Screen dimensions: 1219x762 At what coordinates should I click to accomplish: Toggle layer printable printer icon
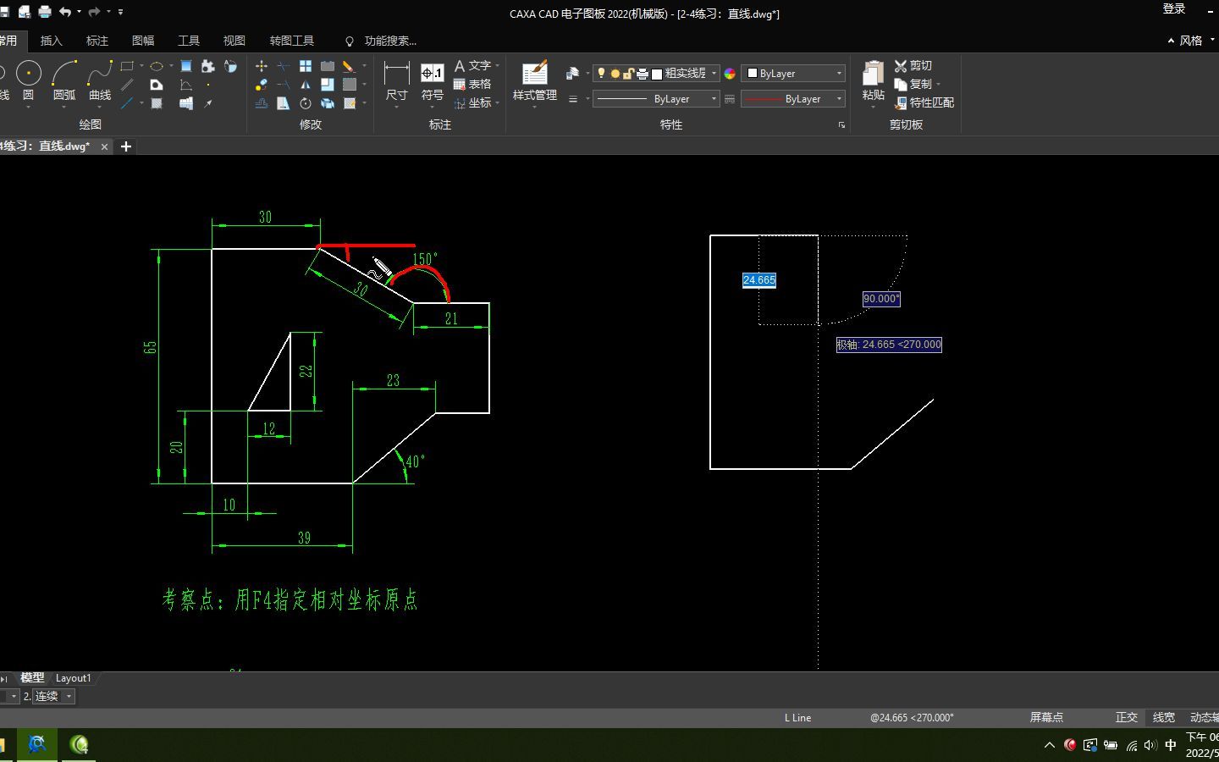pos(643,74)
